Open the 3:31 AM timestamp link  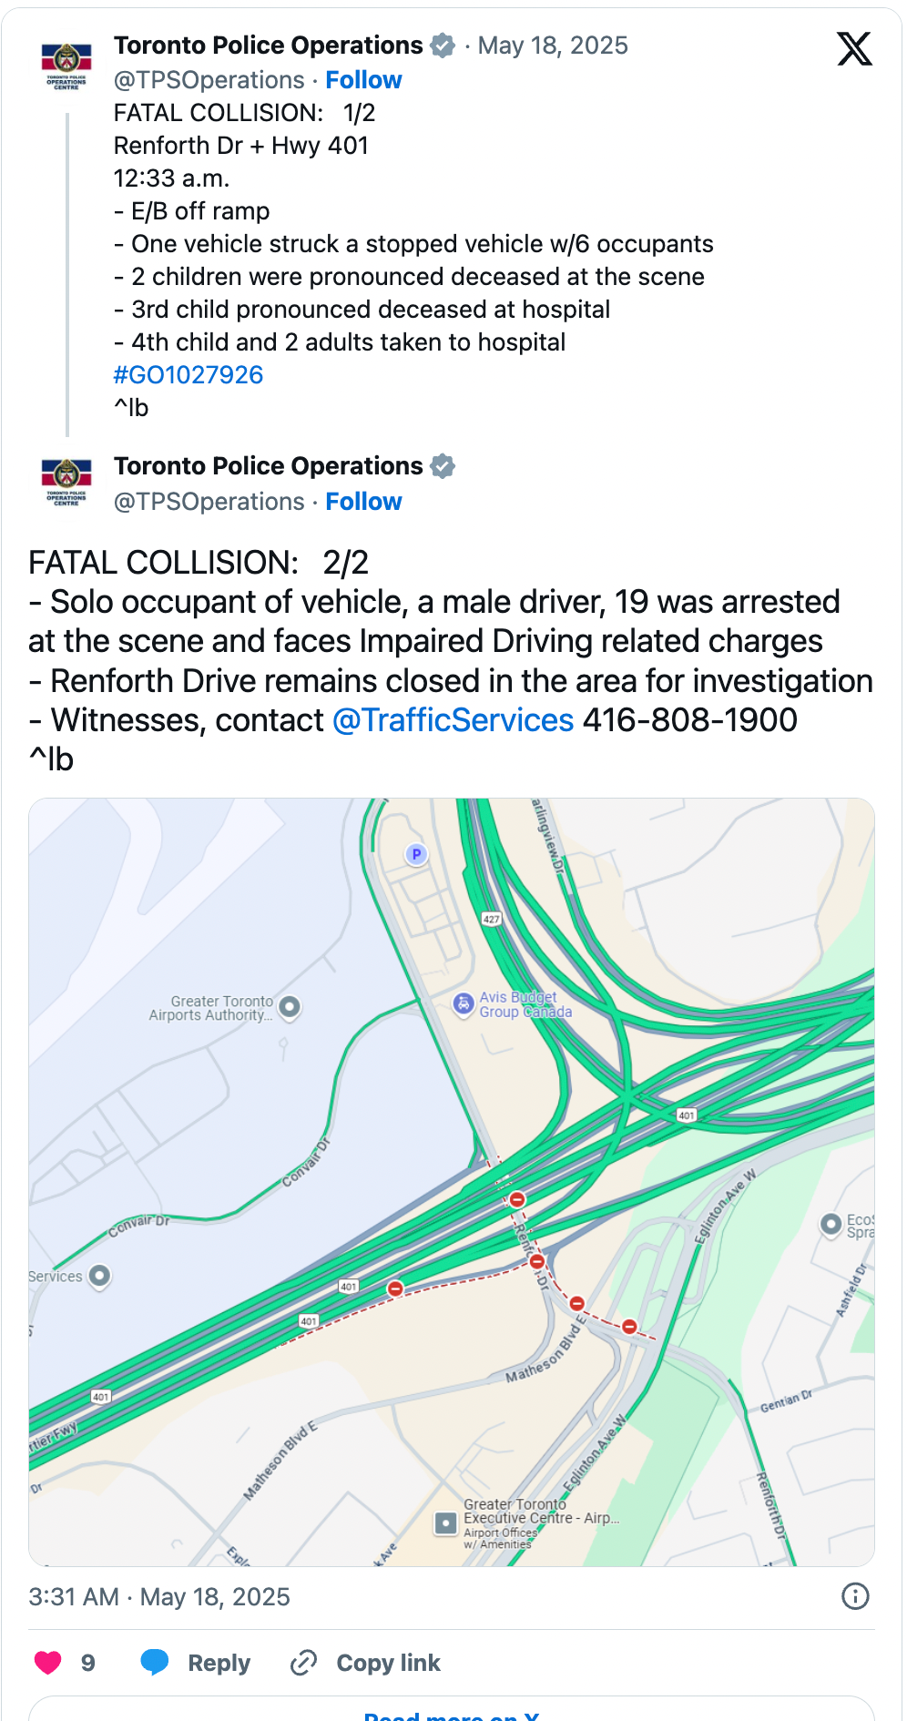159,1596
